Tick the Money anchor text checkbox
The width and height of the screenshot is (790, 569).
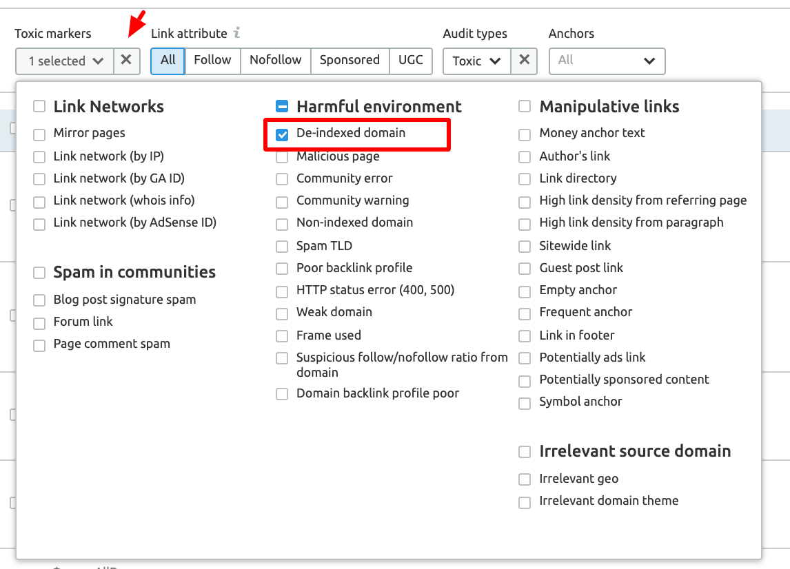pos(525,134)
